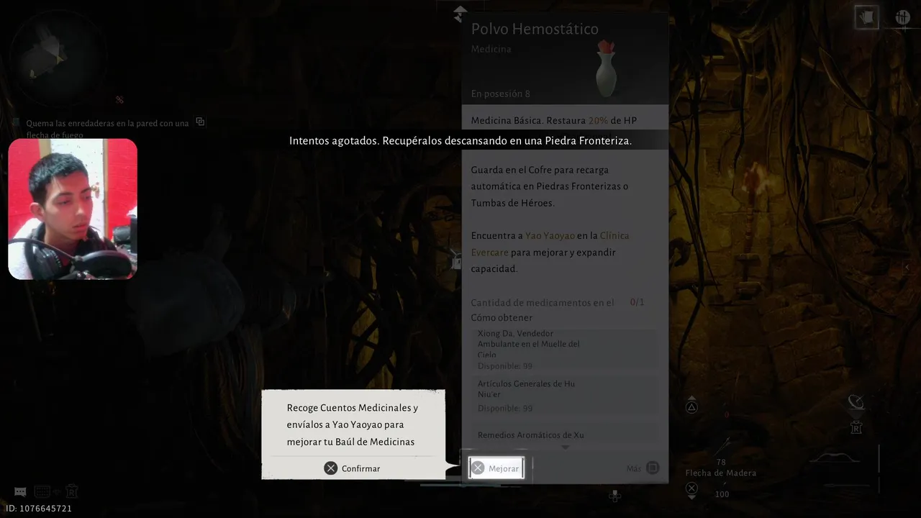Click the highlighted Mejorar button
921x518 pixels.
click(x=496, y=468)
